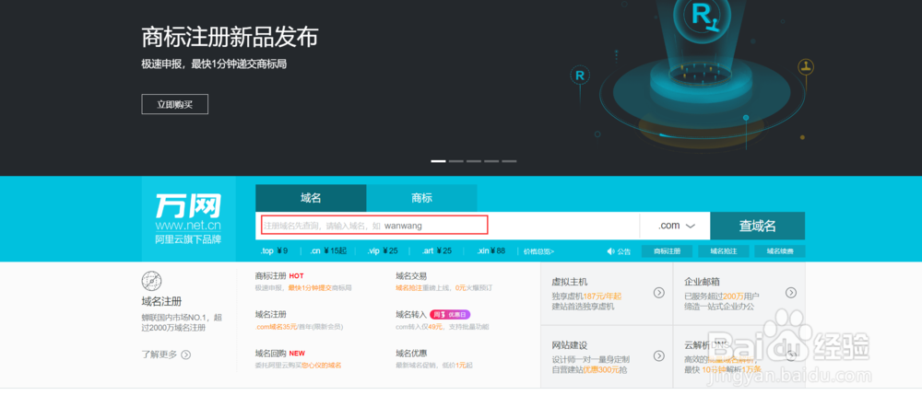
Task: Select the fifth carousel indicator
Action: pos(509,161)
